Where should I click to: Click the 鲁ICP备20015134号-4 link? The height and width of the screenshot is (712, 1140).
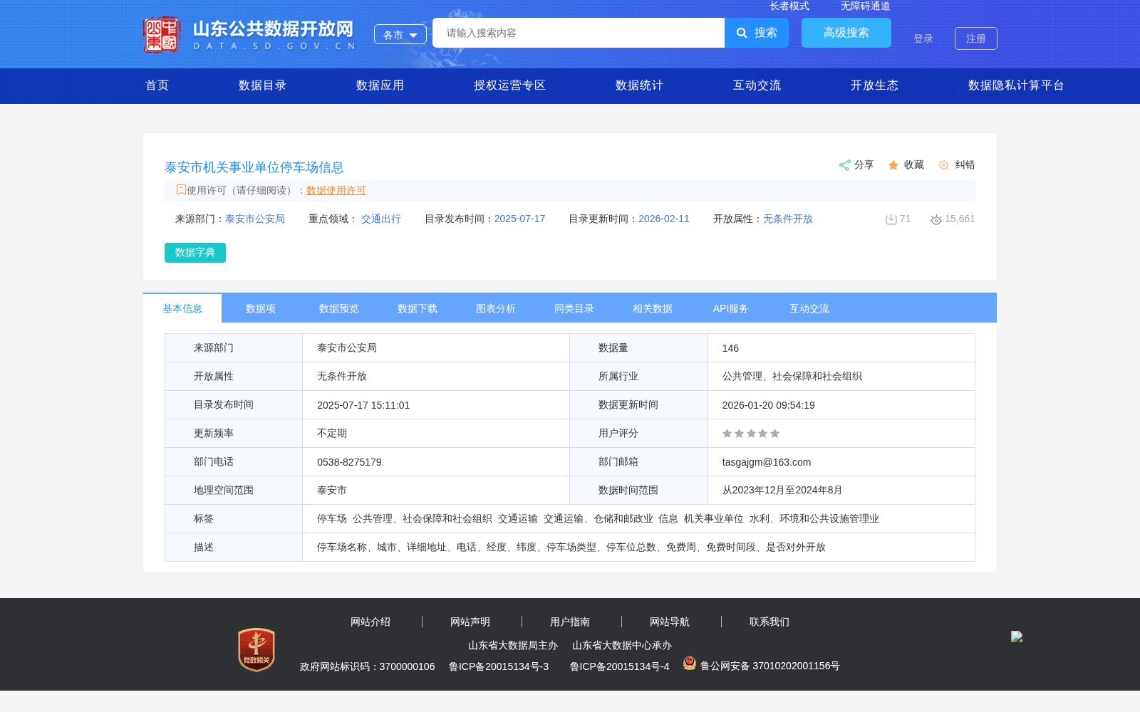620,666
